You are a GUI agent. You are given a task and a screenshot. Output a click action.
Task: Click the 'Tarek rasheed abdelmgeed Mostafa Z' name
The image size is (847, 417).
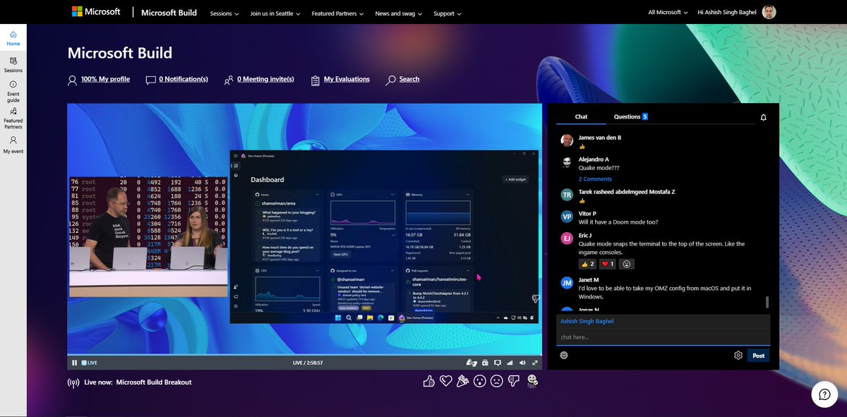pyautogui.click(x=627, y=191)
